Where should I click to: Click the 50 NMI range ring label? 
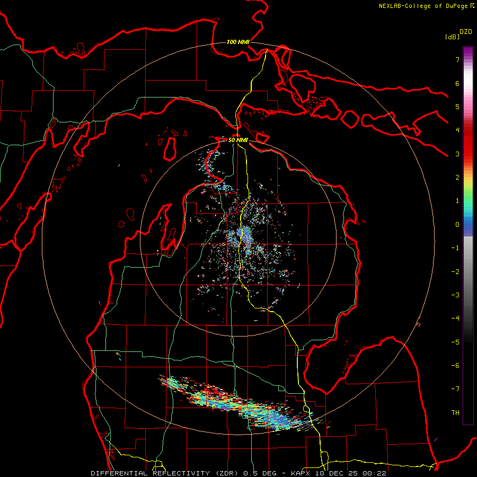[x=238, y=140]
